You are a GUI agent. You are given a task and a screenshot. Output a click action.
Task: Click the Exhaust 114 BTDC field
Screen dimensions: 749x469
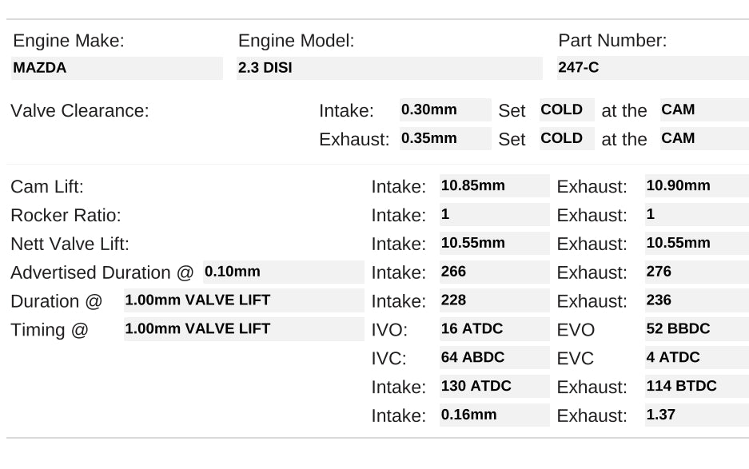[695, 387]
